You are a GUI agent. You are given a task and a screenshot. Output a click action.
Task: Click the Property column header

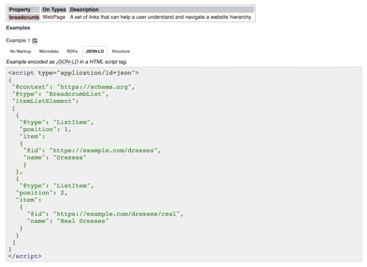pos(20,10)
